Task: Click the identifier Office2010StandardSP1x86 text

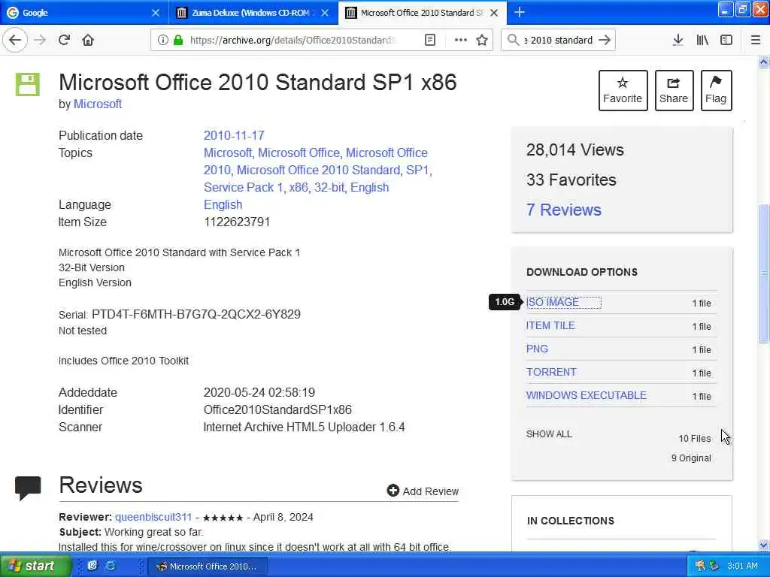Action: (277, 409)
